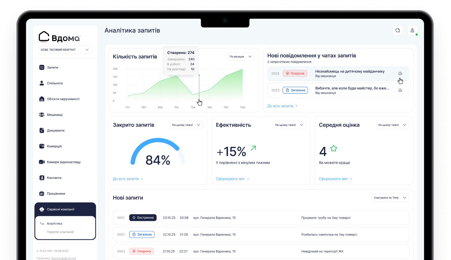Click the search icon in top bar

[x=398, y=30]
